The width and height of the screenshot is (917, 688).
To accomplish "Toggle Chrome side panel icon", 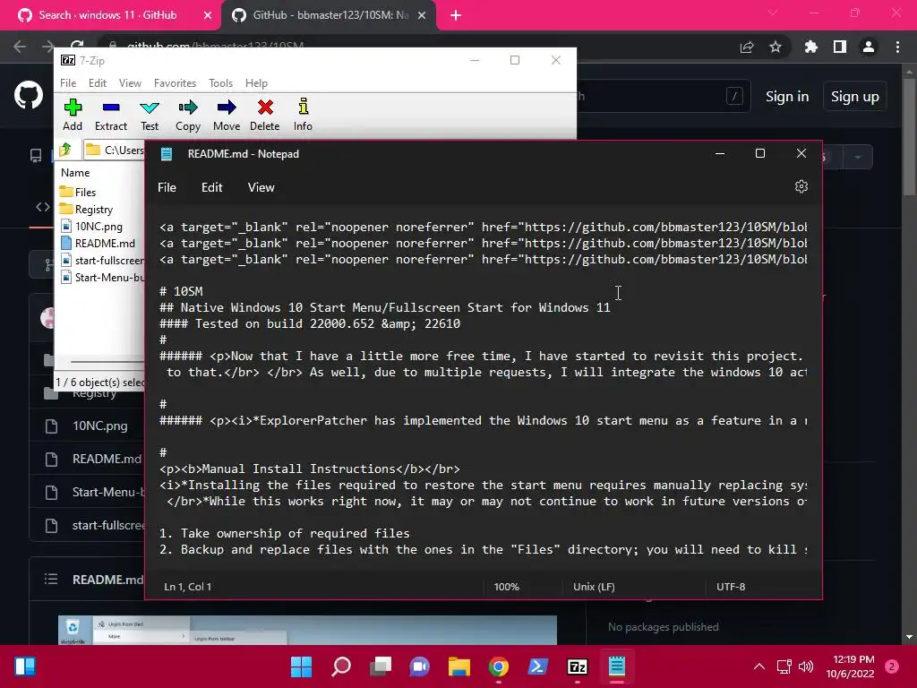I will [840, 47].
